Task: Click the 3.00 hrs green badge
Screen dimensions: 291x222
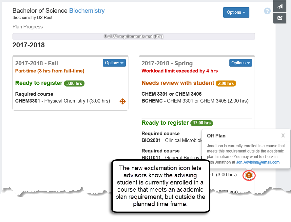Action: coord(74,83)
